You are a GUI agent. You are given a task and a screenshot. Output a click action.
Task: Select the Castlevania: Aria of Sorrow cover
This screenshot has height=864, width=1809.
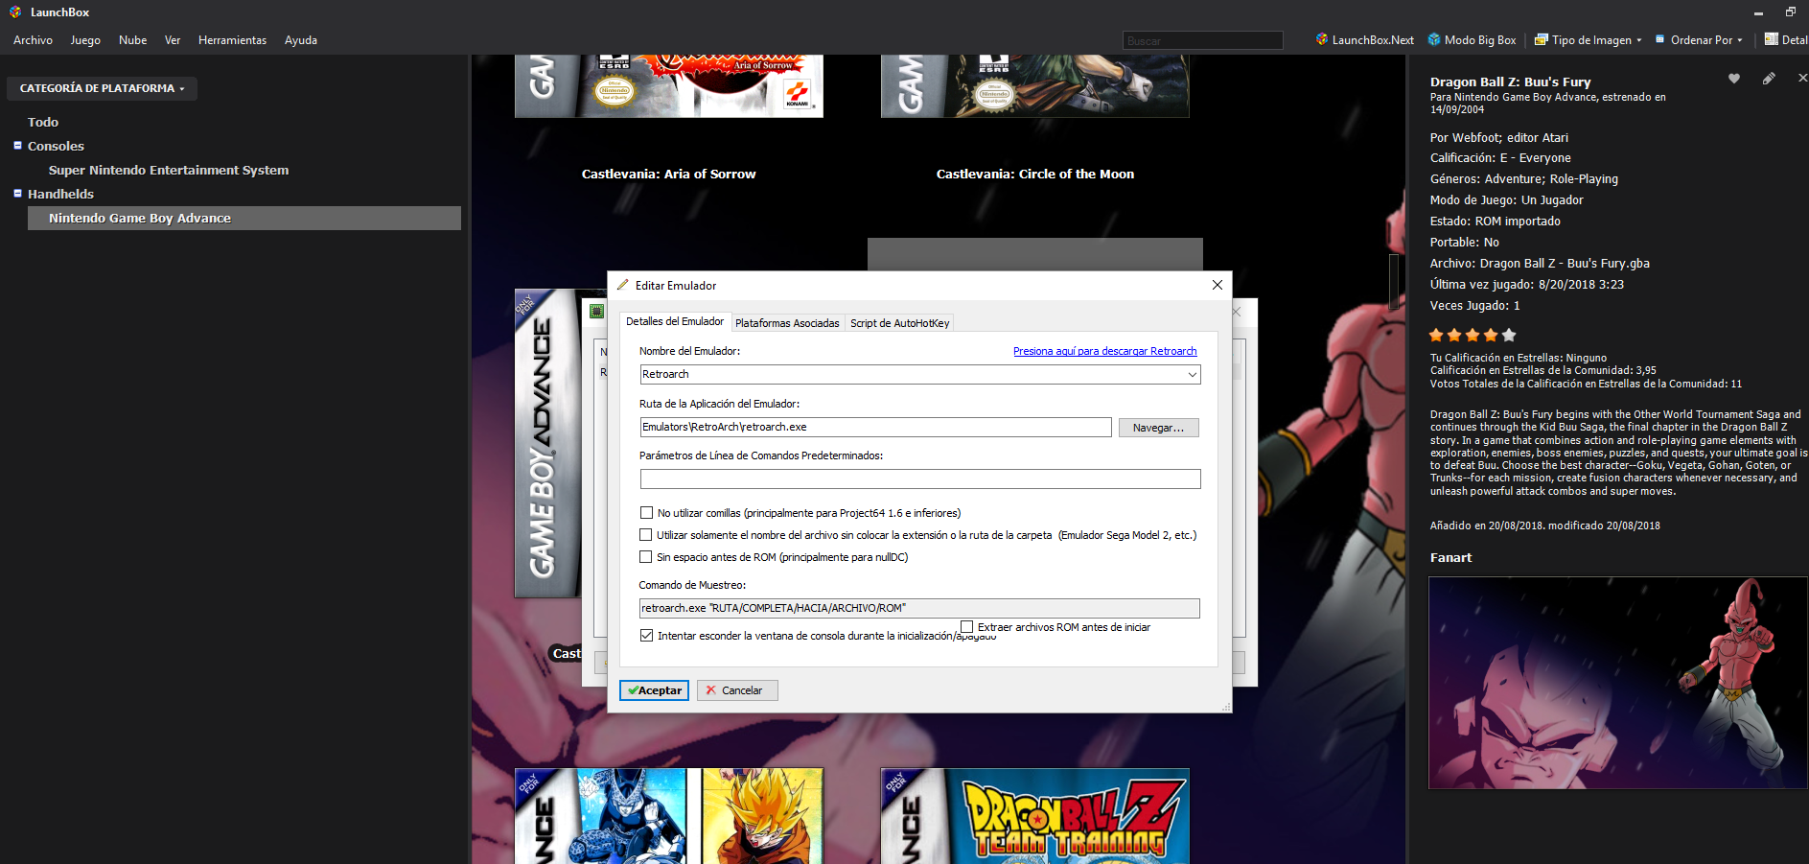[669, 86]
